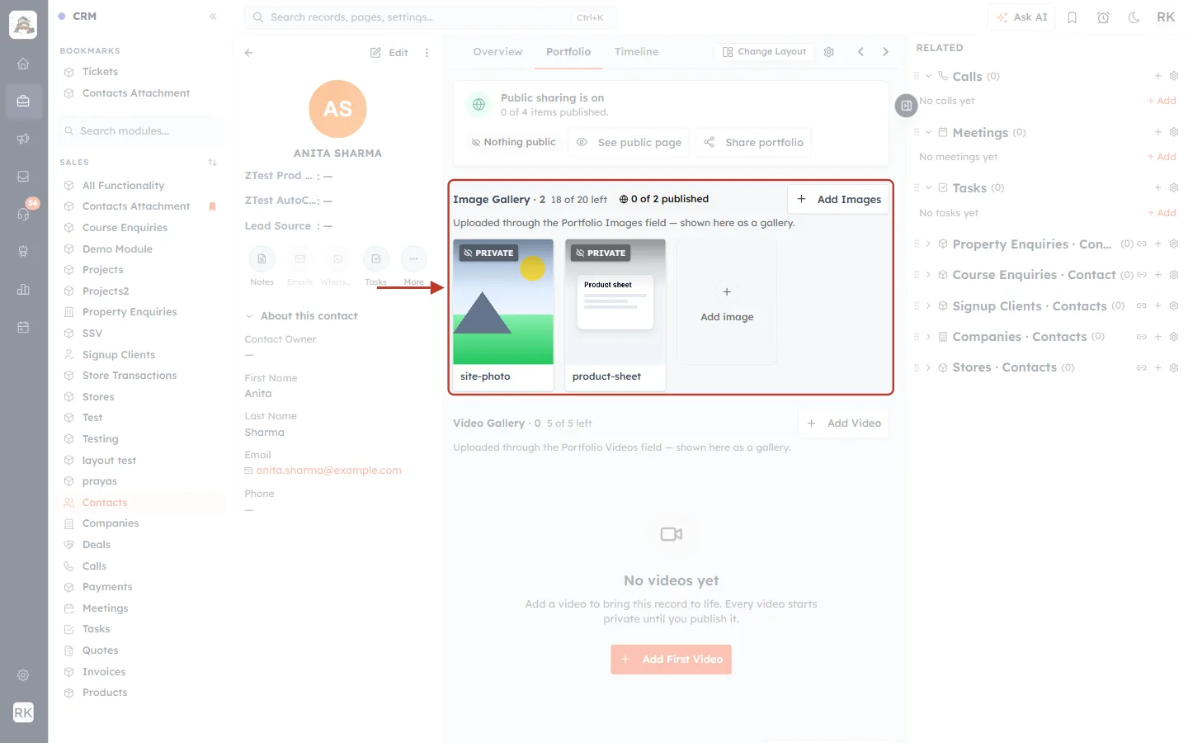Open settings gear at bottom of rail
The image size is (1188, 743).
click(x=23, y=675)
